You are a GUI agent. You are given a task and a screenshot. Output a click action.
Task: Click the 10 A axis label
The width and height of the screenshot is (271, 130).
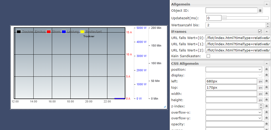click(x=129, y=55)
